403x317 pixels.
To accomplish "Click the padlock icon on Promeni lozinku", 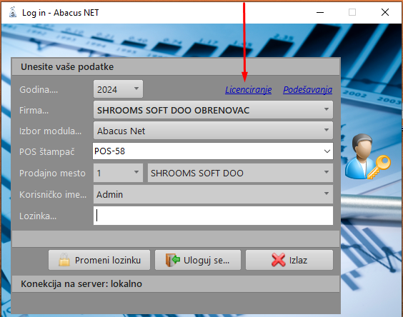I will (64, 260).
